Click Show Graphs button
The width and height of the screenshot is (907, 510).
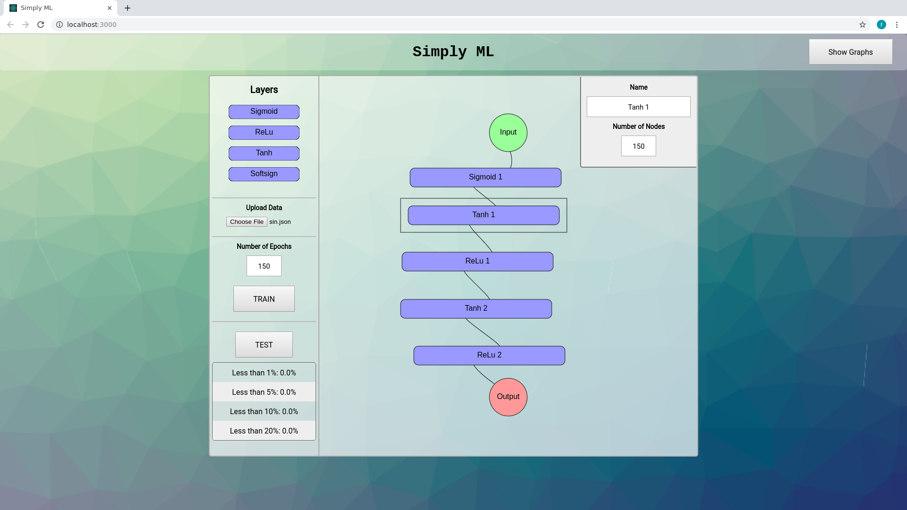tap(850, 52)
